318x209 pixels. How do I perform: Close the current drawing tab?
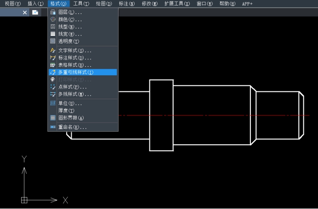[25, 12]
